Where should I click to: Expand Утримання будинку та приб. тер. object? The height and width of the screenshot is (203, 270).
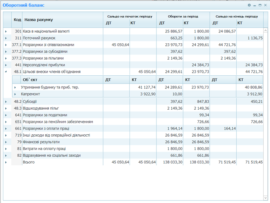point(16,87)
